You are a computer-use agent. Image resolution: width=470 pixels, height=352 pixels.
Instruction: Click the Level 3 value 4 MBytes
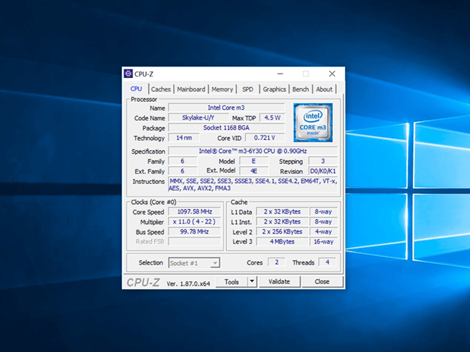282,242
